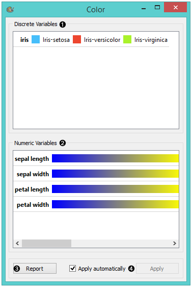The width and height of the screenshot is (192, 287).
Task: Click the Apply button
Action: pos(157,269)
